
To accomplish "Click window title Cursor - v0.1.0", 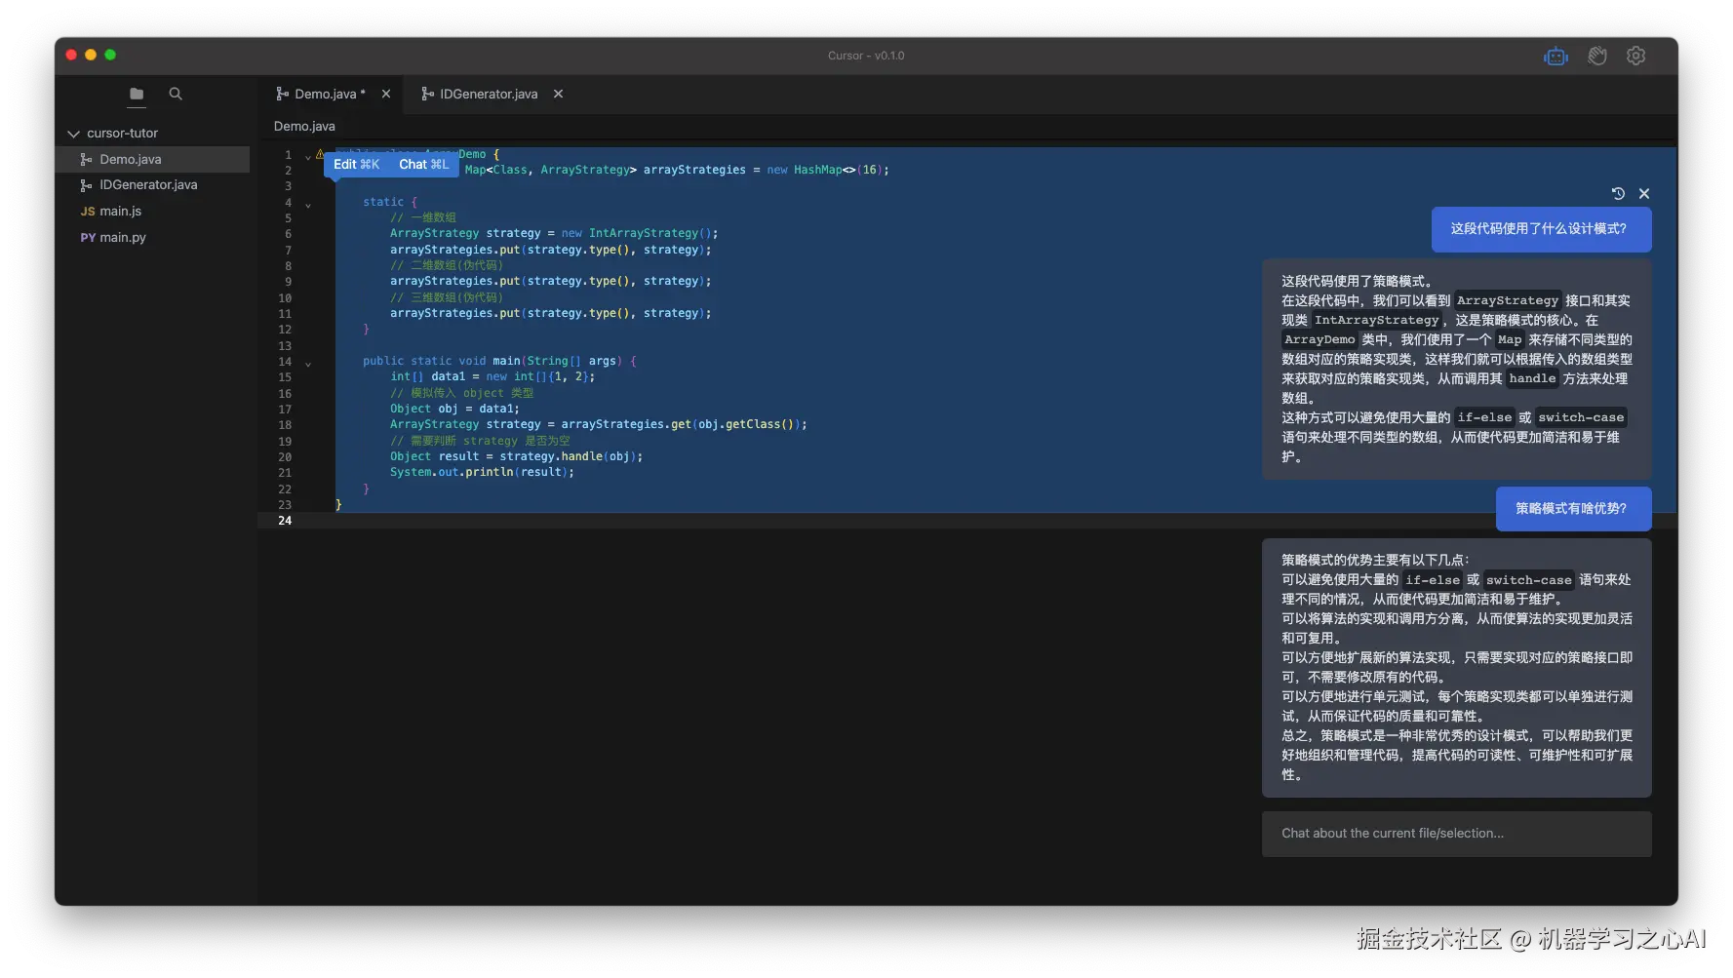I will pos(866,57).
